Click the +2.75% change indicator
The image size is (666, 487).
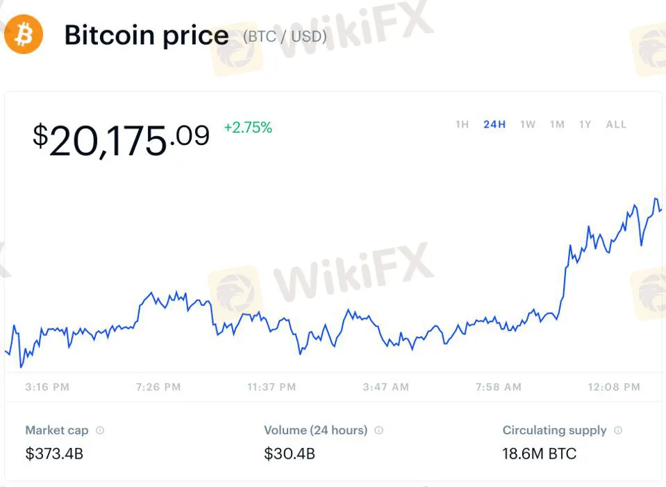tap(248, 128)
